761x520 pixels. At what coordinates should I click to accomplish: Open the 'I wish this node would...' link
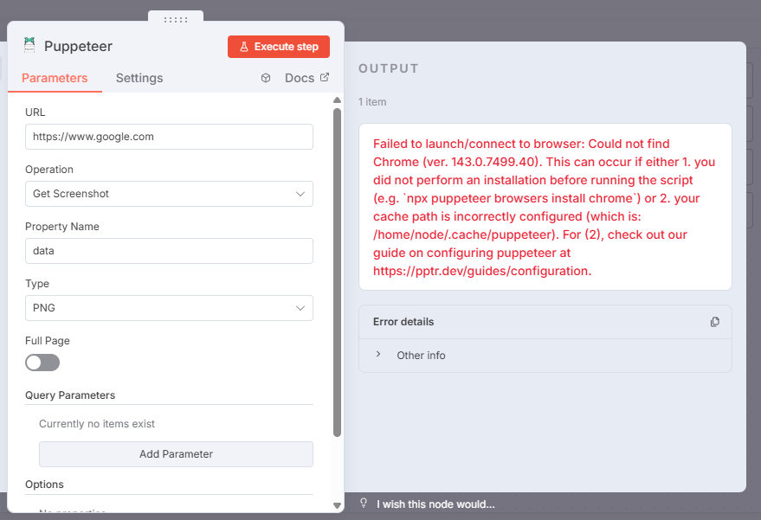(x=435, y=504)
